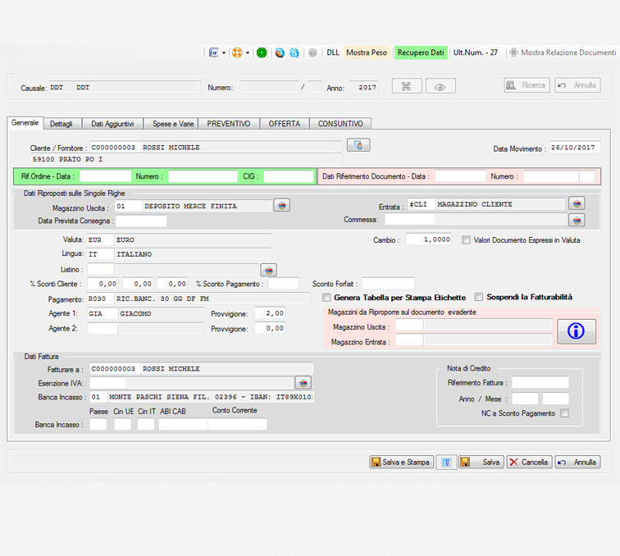Open lookup for Entrata MAGAZZINO CLIENTE
This screenshot has width=620, height=556.
coord(577,203)
